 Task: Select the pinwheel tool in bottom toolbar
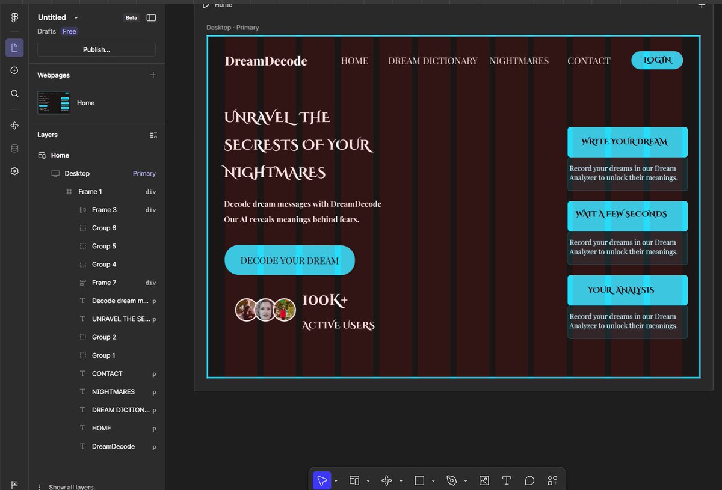(387, 480)
